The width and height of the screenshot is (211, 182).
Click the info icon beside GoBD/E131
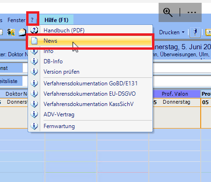pos(34,83)
